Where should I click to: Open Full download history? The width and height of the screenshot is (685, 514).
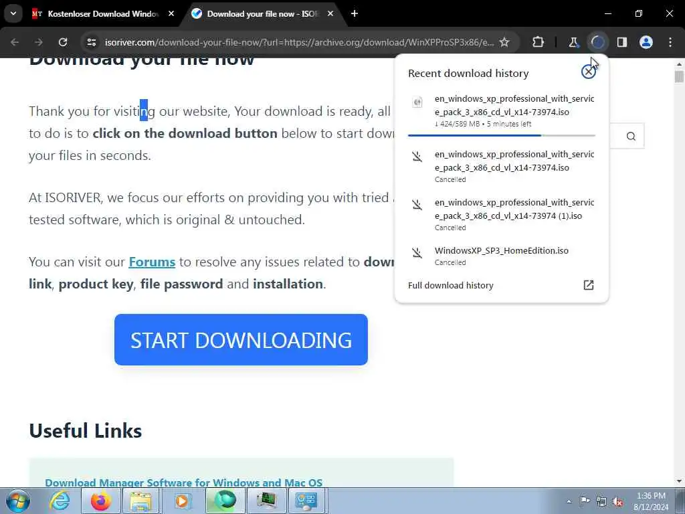[501, 285]
